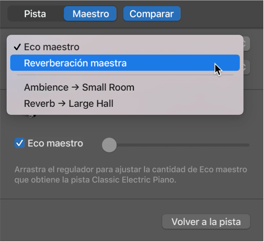Click the Eco maestro slider handle
This screenshot has height=242, width=264.
point(109,145)
